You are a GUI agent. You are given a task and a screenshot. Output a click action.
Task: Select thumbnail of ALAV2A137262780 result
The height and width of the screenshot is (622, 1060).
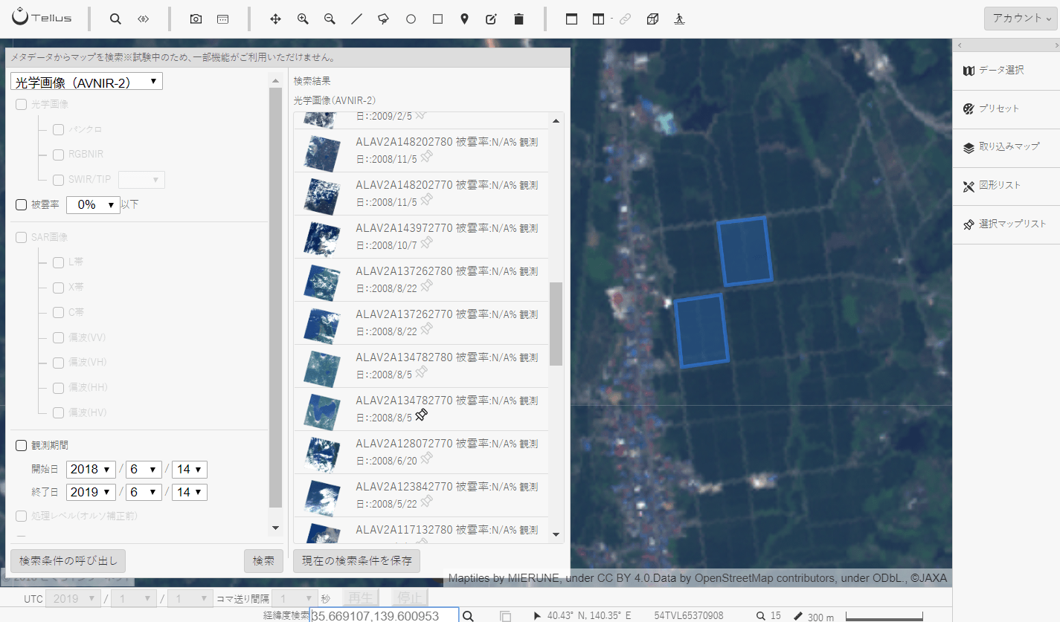[322, 282]
